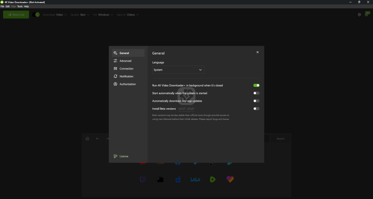Image resolution: width=373 pixels, height=199 pixels.
Task: Click the bell icon beside Notification
Action: [115, 76]
